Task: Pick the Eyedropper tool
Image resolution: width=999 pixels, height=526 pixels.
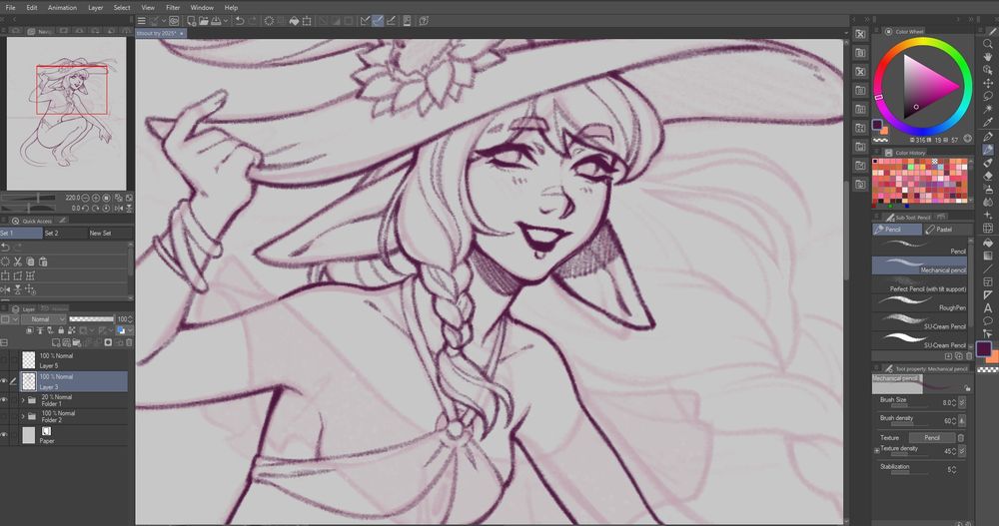Action: [988, 122]
